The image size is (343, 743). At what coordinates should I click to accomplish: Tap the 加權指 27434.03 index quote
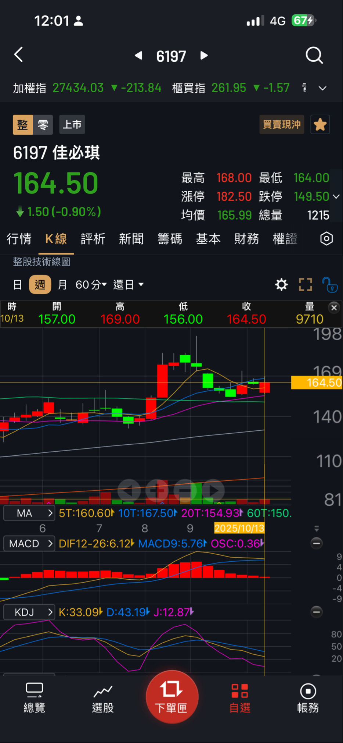(87, 88)
